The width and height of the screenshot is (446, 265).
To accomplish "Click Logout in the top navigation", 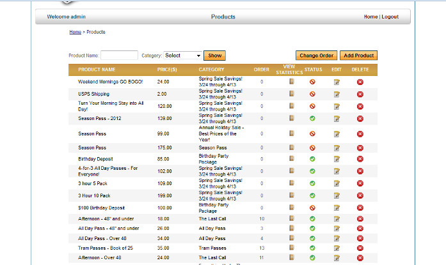I will (x=390, y=17).
